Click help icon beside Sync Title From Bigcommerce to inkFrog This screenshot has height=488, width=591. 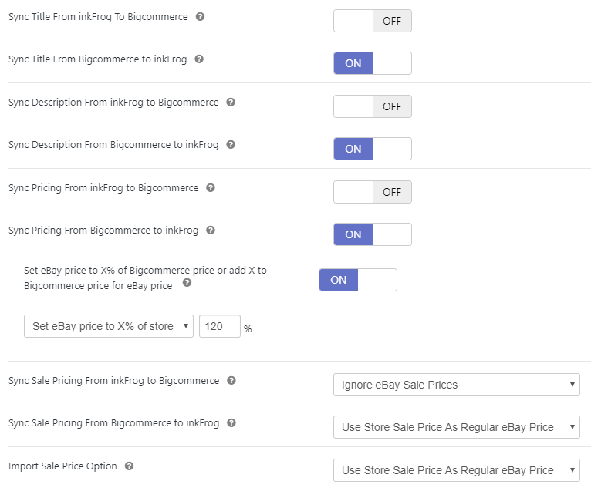[x=199, y=59]
